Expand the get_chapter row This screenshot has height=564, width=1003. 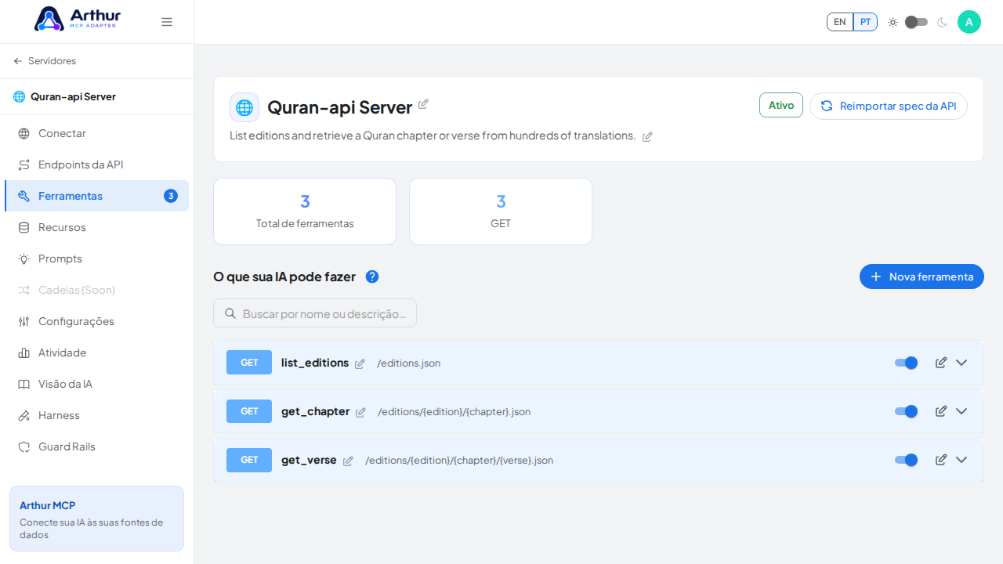(x=961, y=411)
